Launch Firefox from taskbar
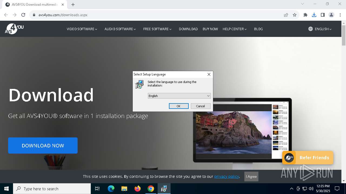 (138, 189)
